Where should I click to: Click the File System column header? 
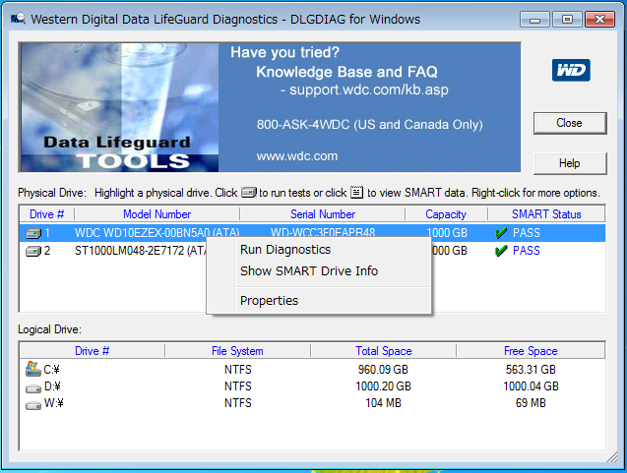point(237,351)
